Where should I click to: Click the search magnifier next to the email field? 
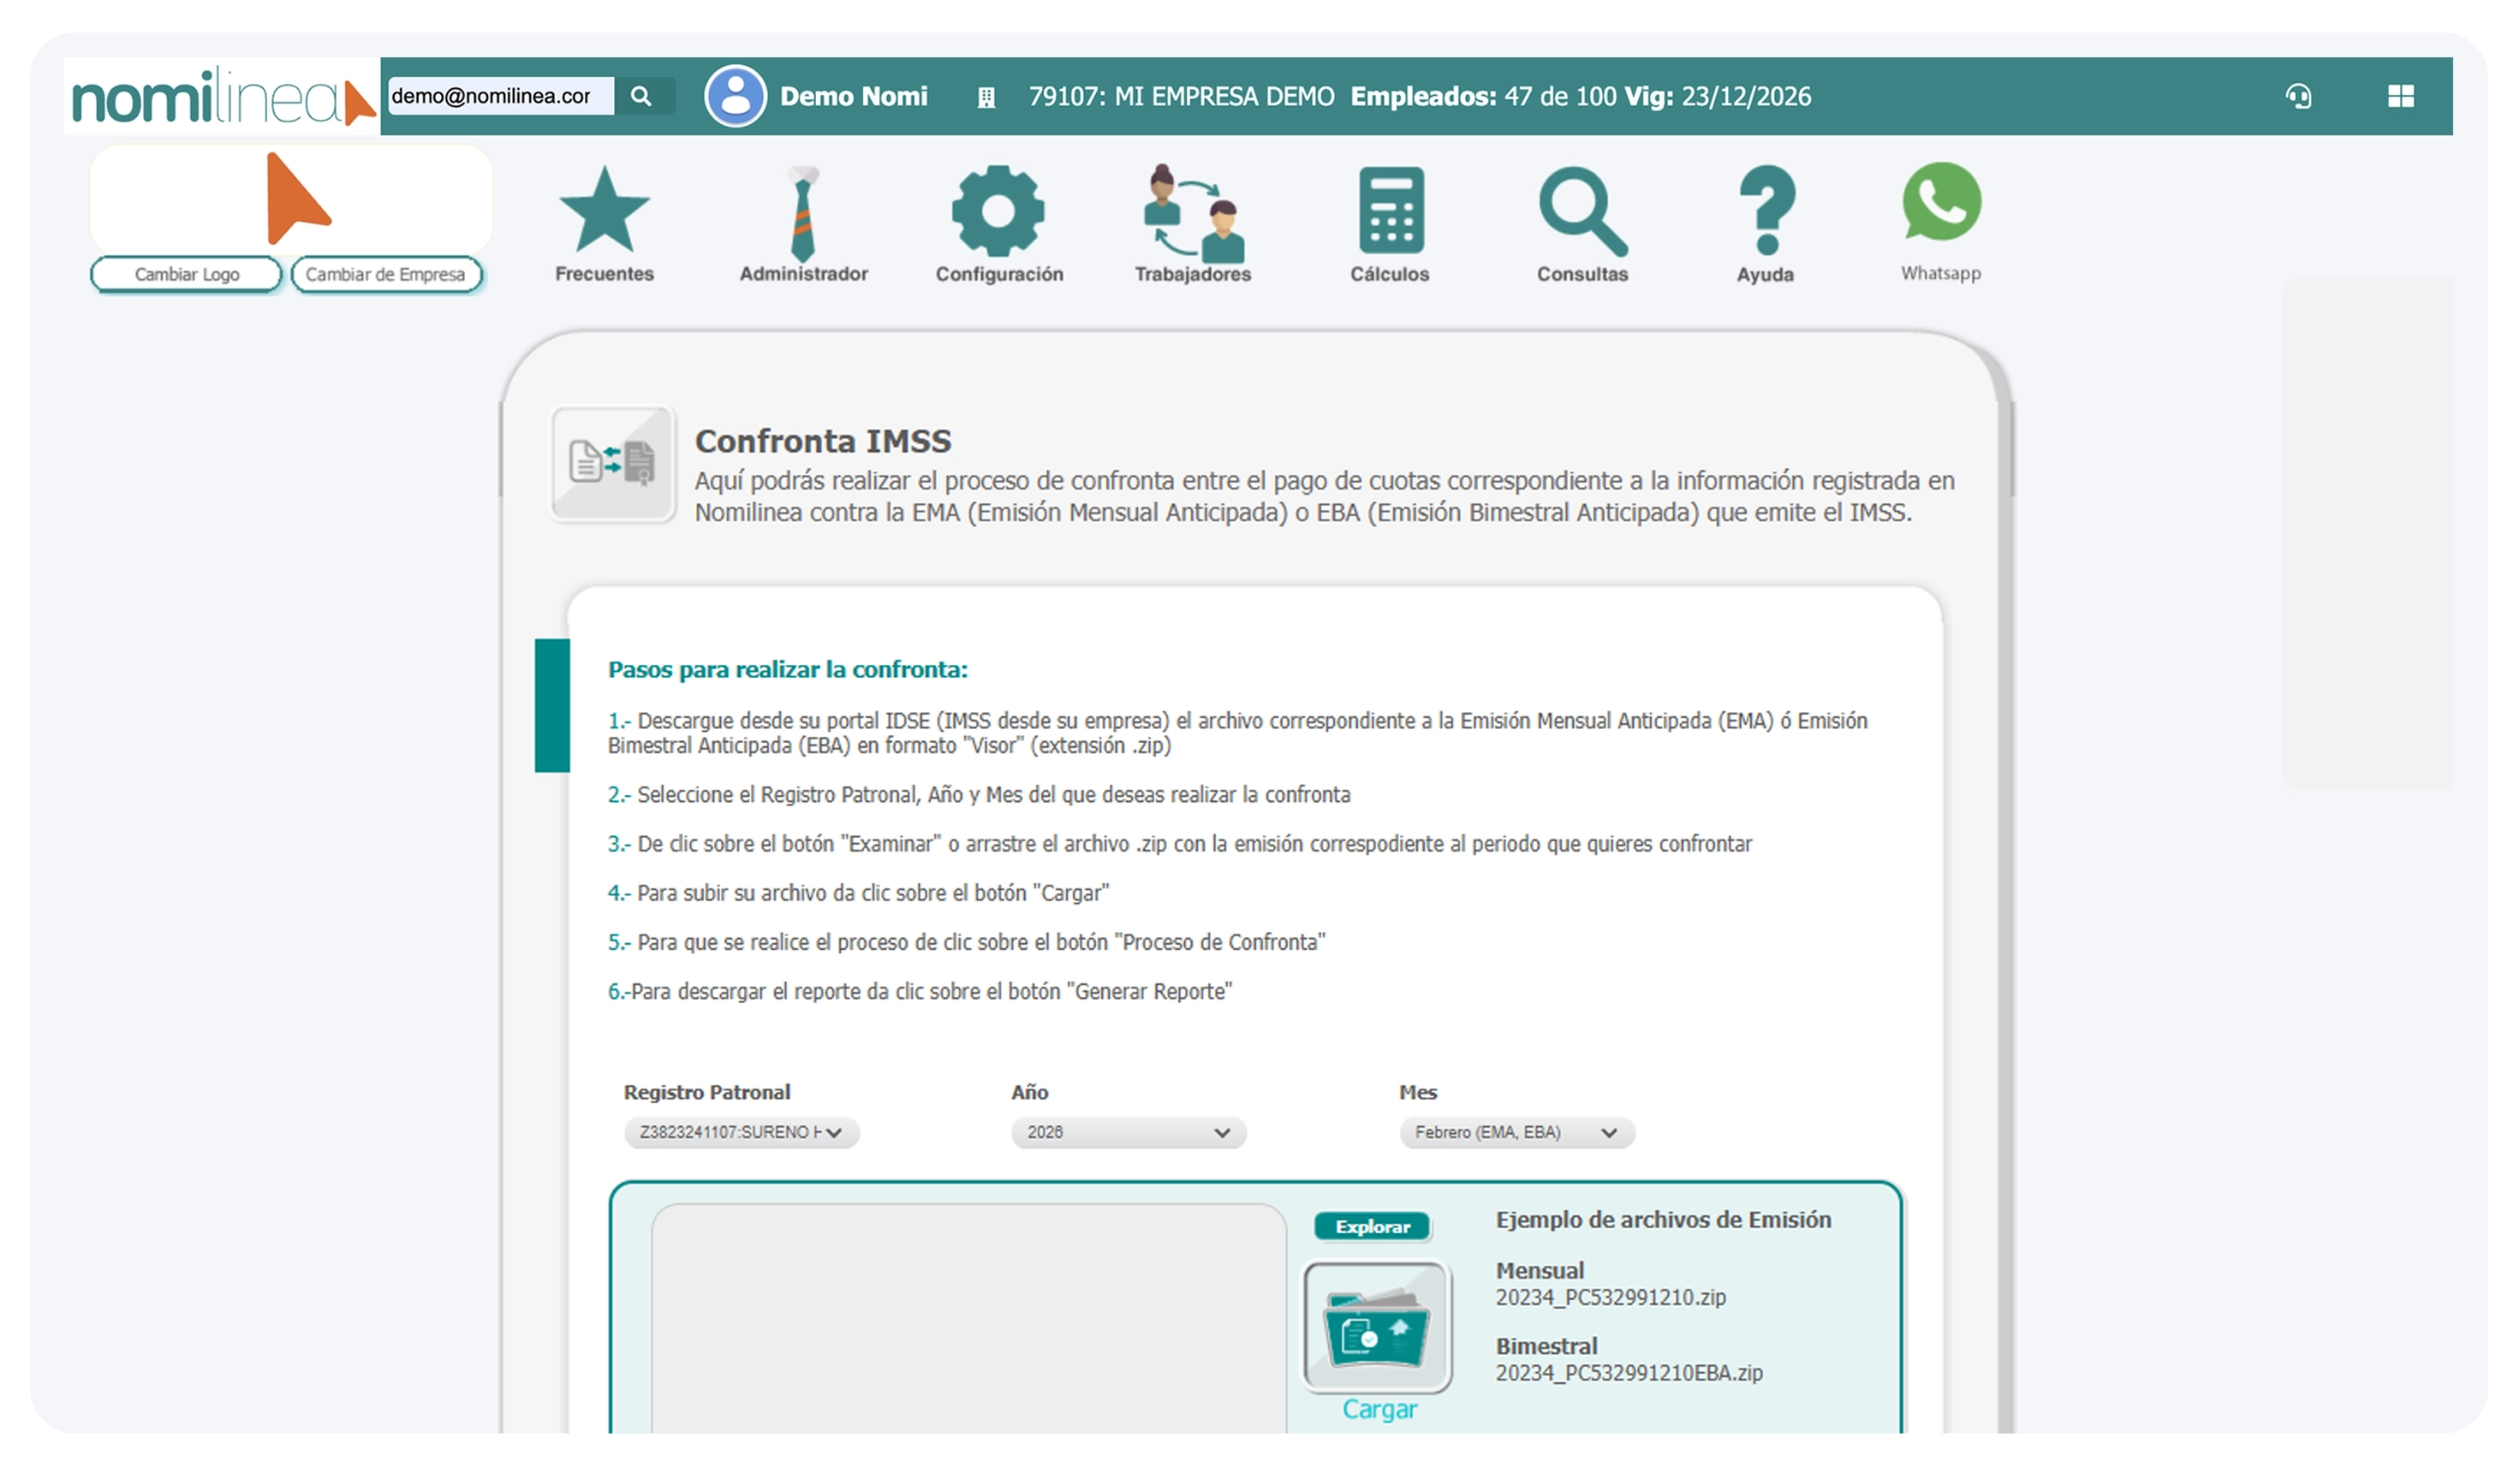(x=643, y=96)
